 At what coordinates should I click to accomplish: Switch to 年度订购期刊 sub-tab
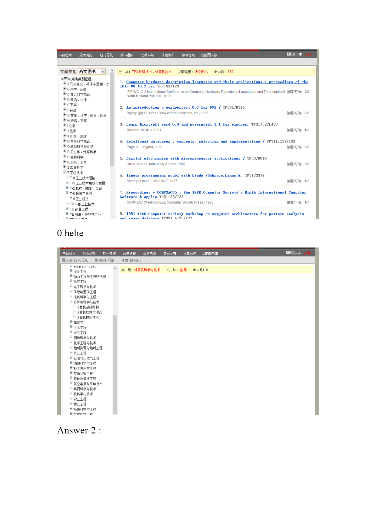131,260
